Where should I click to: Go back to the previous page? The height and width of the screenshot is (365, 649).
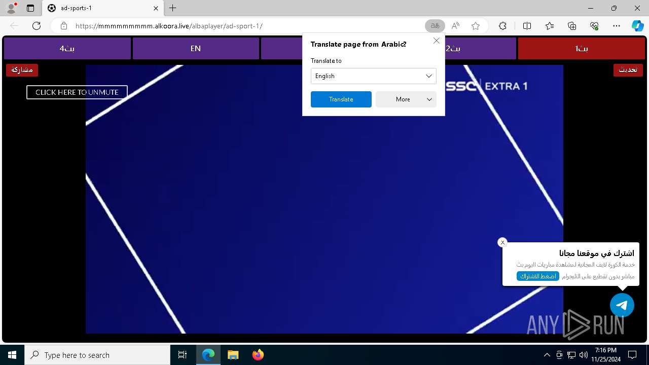tap(14, 26)
